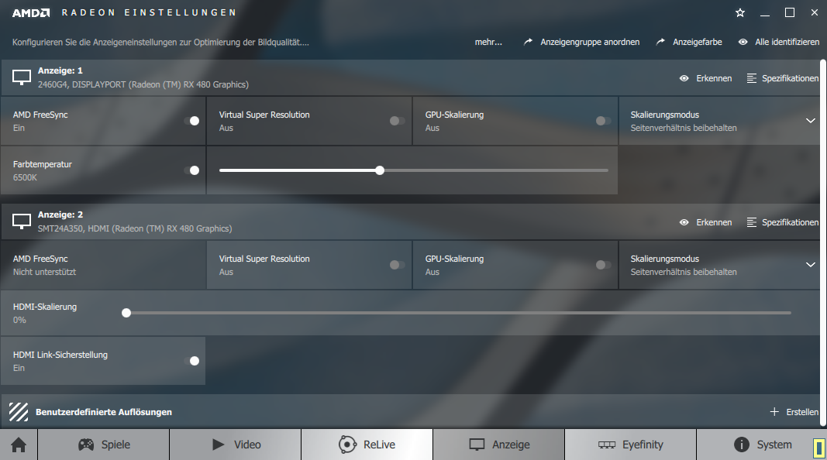Image resolution: width=827 pixels, height=460 pixels.
Task: Click the eye icon next to Alle identifizieren
Action: [743, 42]
